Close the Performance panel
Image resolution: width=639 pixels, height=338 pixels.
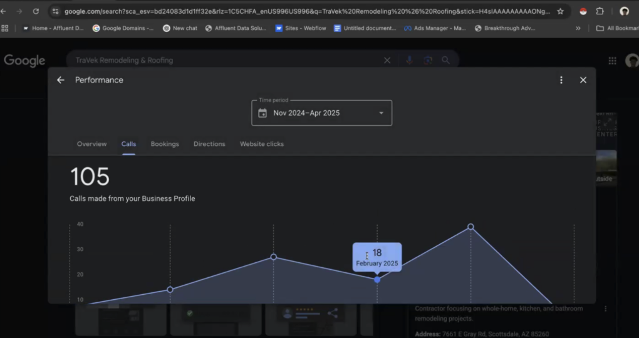coord(583,80)
